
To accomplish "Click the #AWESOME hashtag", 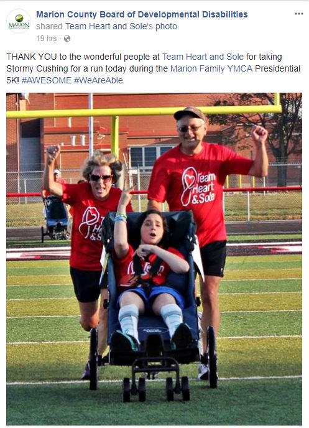I will (x=47, y=80).
